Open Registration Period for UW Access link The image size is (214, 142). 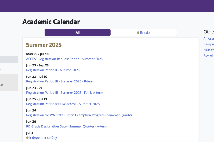tap(63, 104)
